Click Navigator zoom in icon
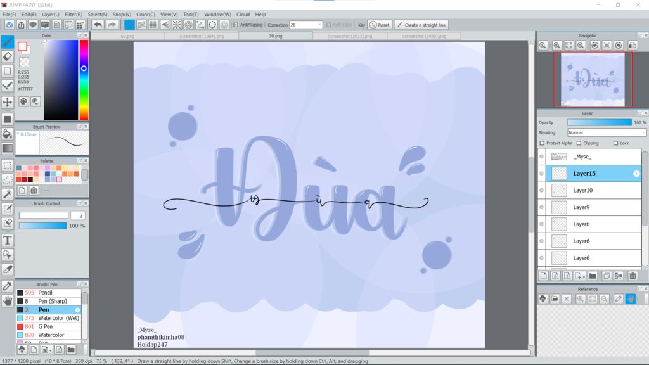The height and width of the screenshot is (365, 649). (556, 45)
